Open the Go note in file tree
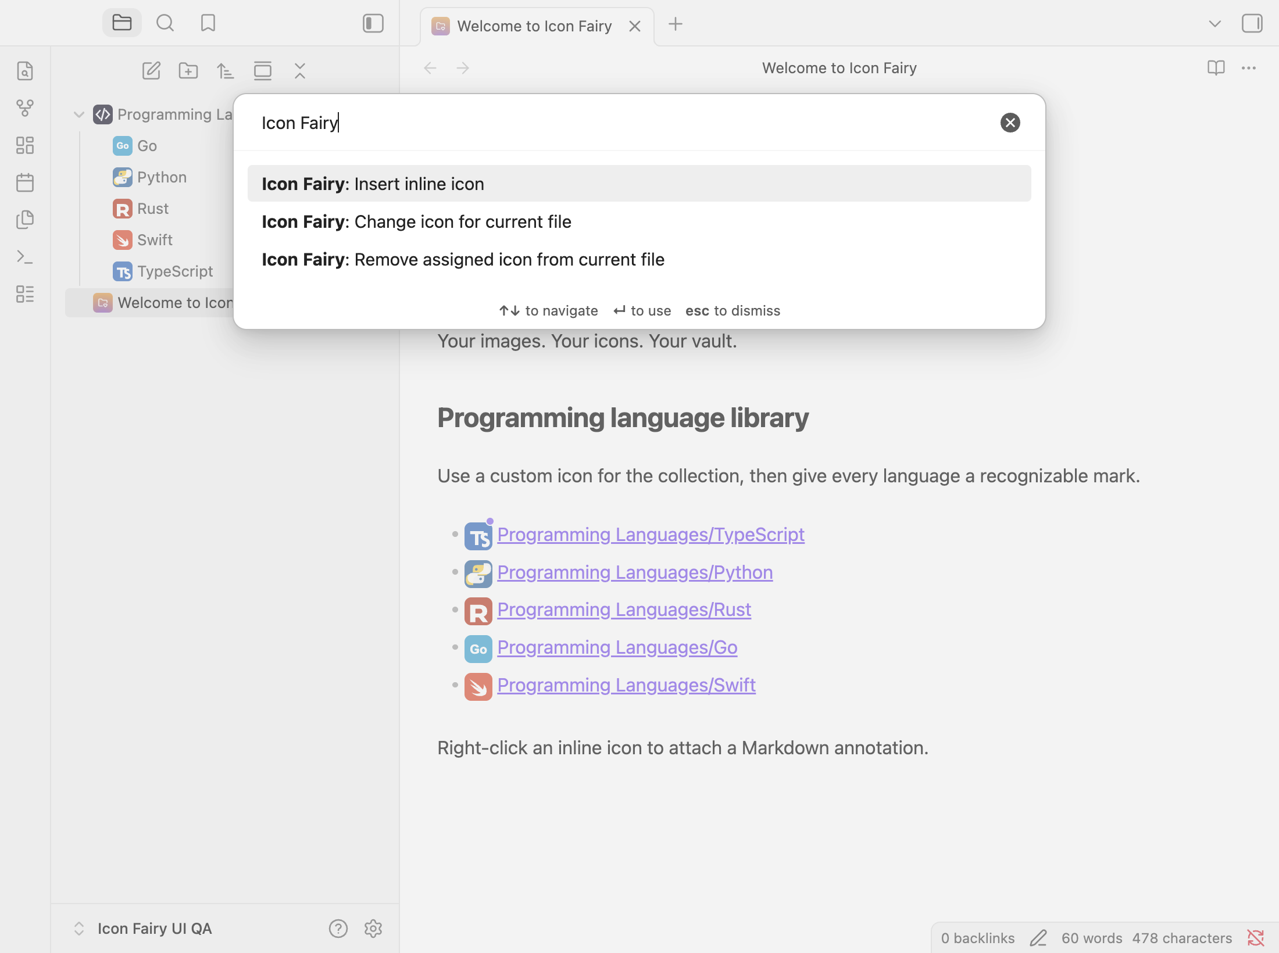The width and height of the screenshot is (1279, 953). (x=148, y=146)
